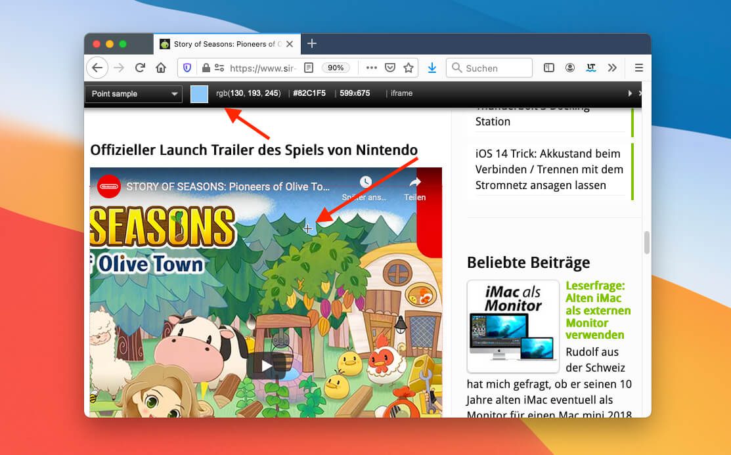Toggle reader view in the address bar

[x=309, y=68]
